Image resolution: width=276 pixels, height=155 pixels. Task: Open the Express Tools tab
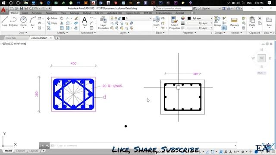click(132, 13)
